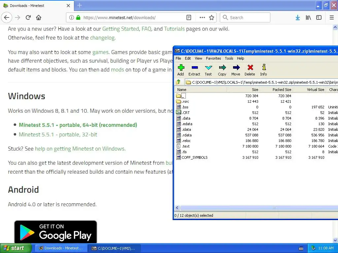Open page actions three-dots menu
The width and height of the screenshot is (338, 253).
click(x=202, y=17)
